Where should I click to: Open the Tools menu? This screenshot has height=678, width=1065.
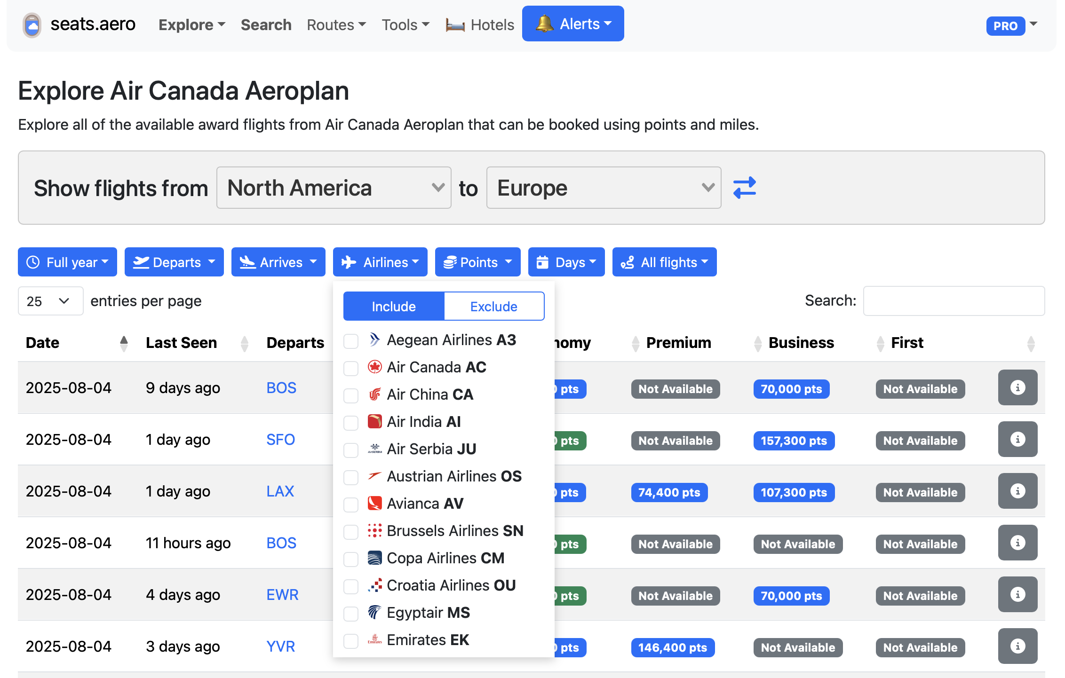click(405, 25)
